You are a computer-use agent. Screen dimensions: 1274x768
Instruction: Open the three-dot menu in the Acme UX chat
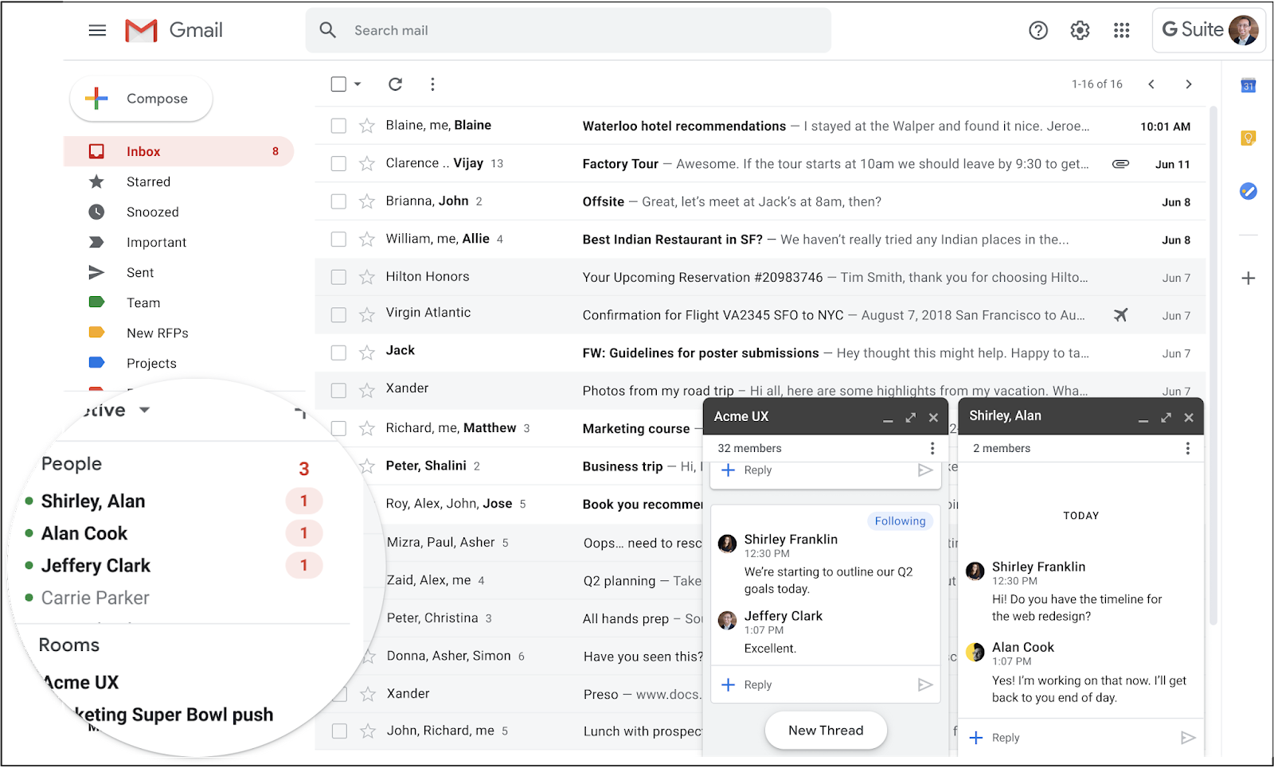pyautogui.click(x=932, y=448)
